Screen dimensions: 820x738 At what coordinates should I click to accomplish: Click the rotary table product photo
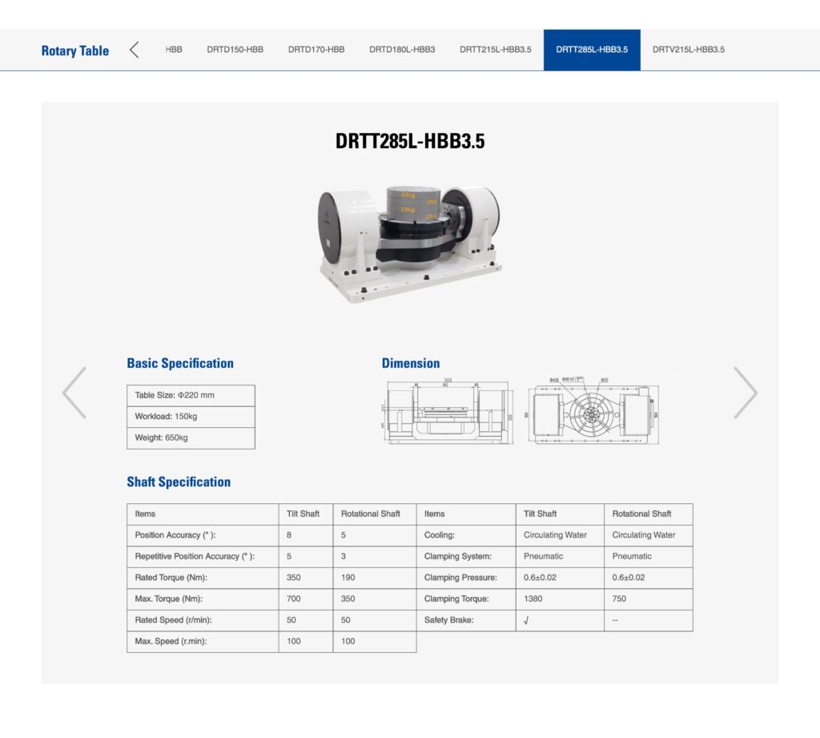tap(409, 241)
